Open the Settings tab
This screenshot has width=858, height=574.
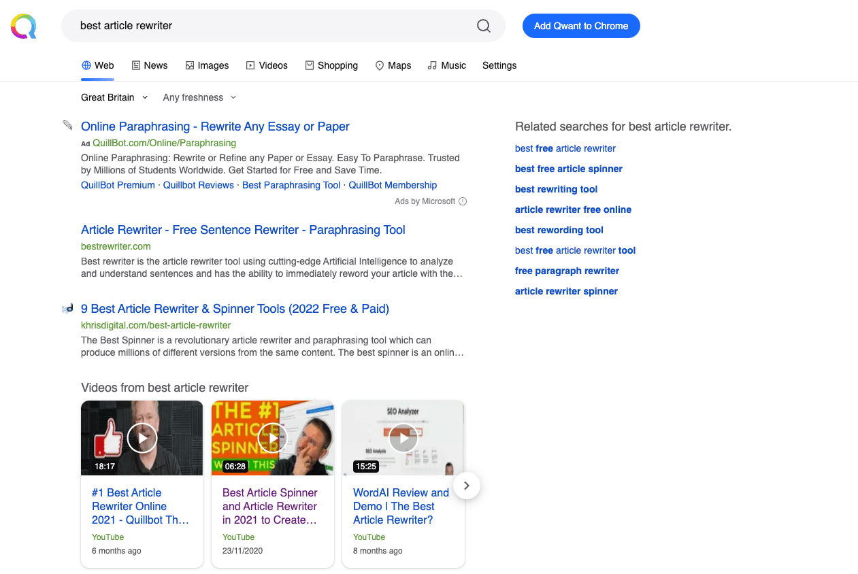click(x=499, y=65)
